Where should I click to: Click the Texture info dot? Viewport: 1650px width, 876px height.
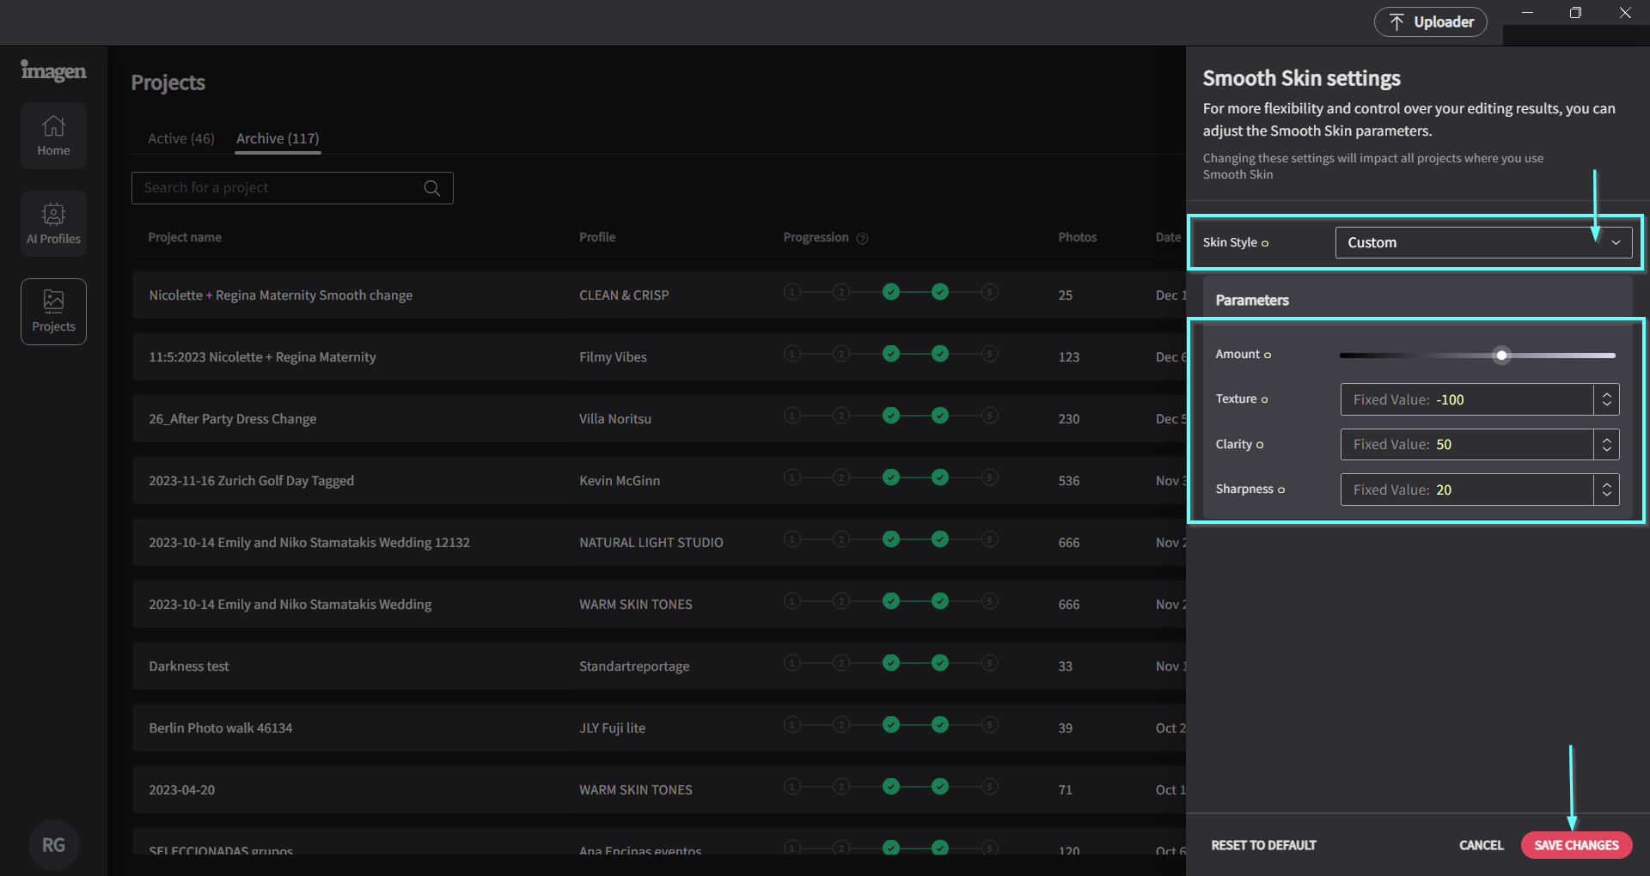point(1264,399)
